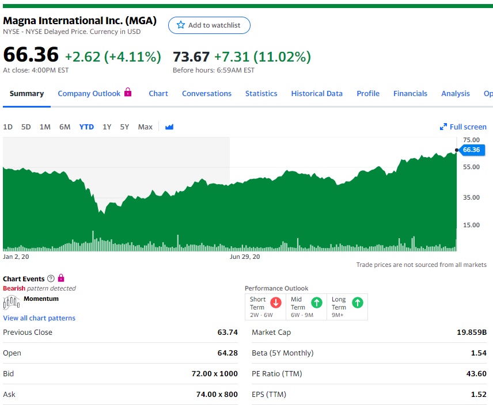Image resolution: width=493 pixels, height=405 pixels.
Task: Click the March low point on the price chart
Action: (104, 213)
